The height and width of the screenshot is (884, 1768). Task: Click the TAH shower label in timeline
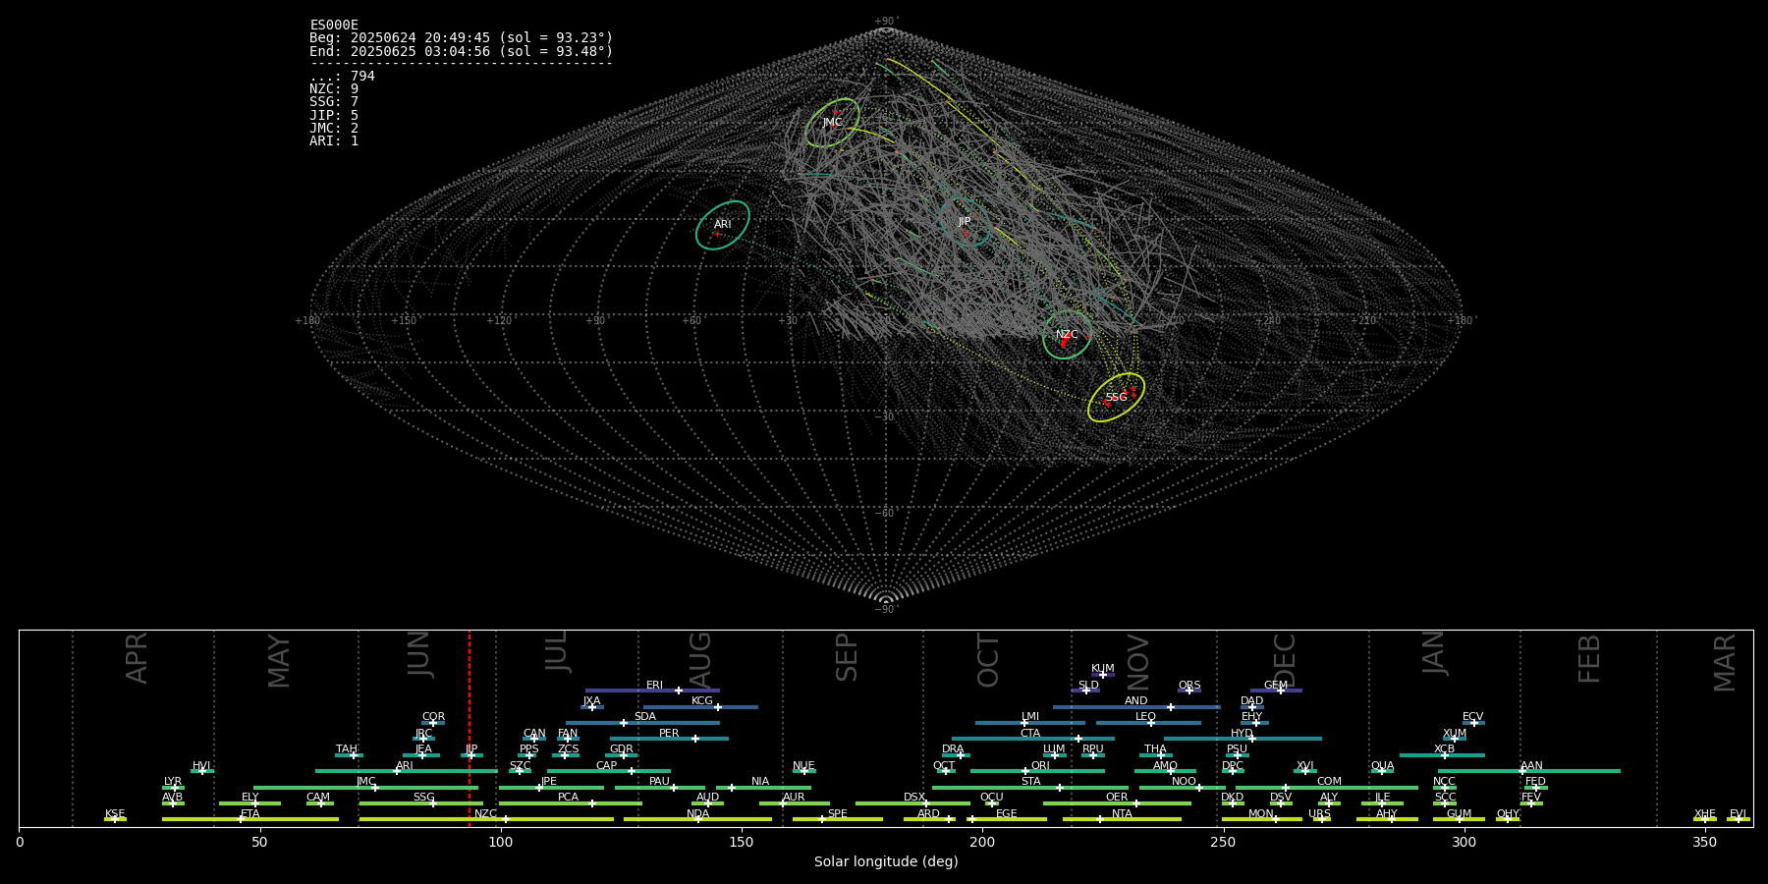pyautogui.click(x=347, y=749)
